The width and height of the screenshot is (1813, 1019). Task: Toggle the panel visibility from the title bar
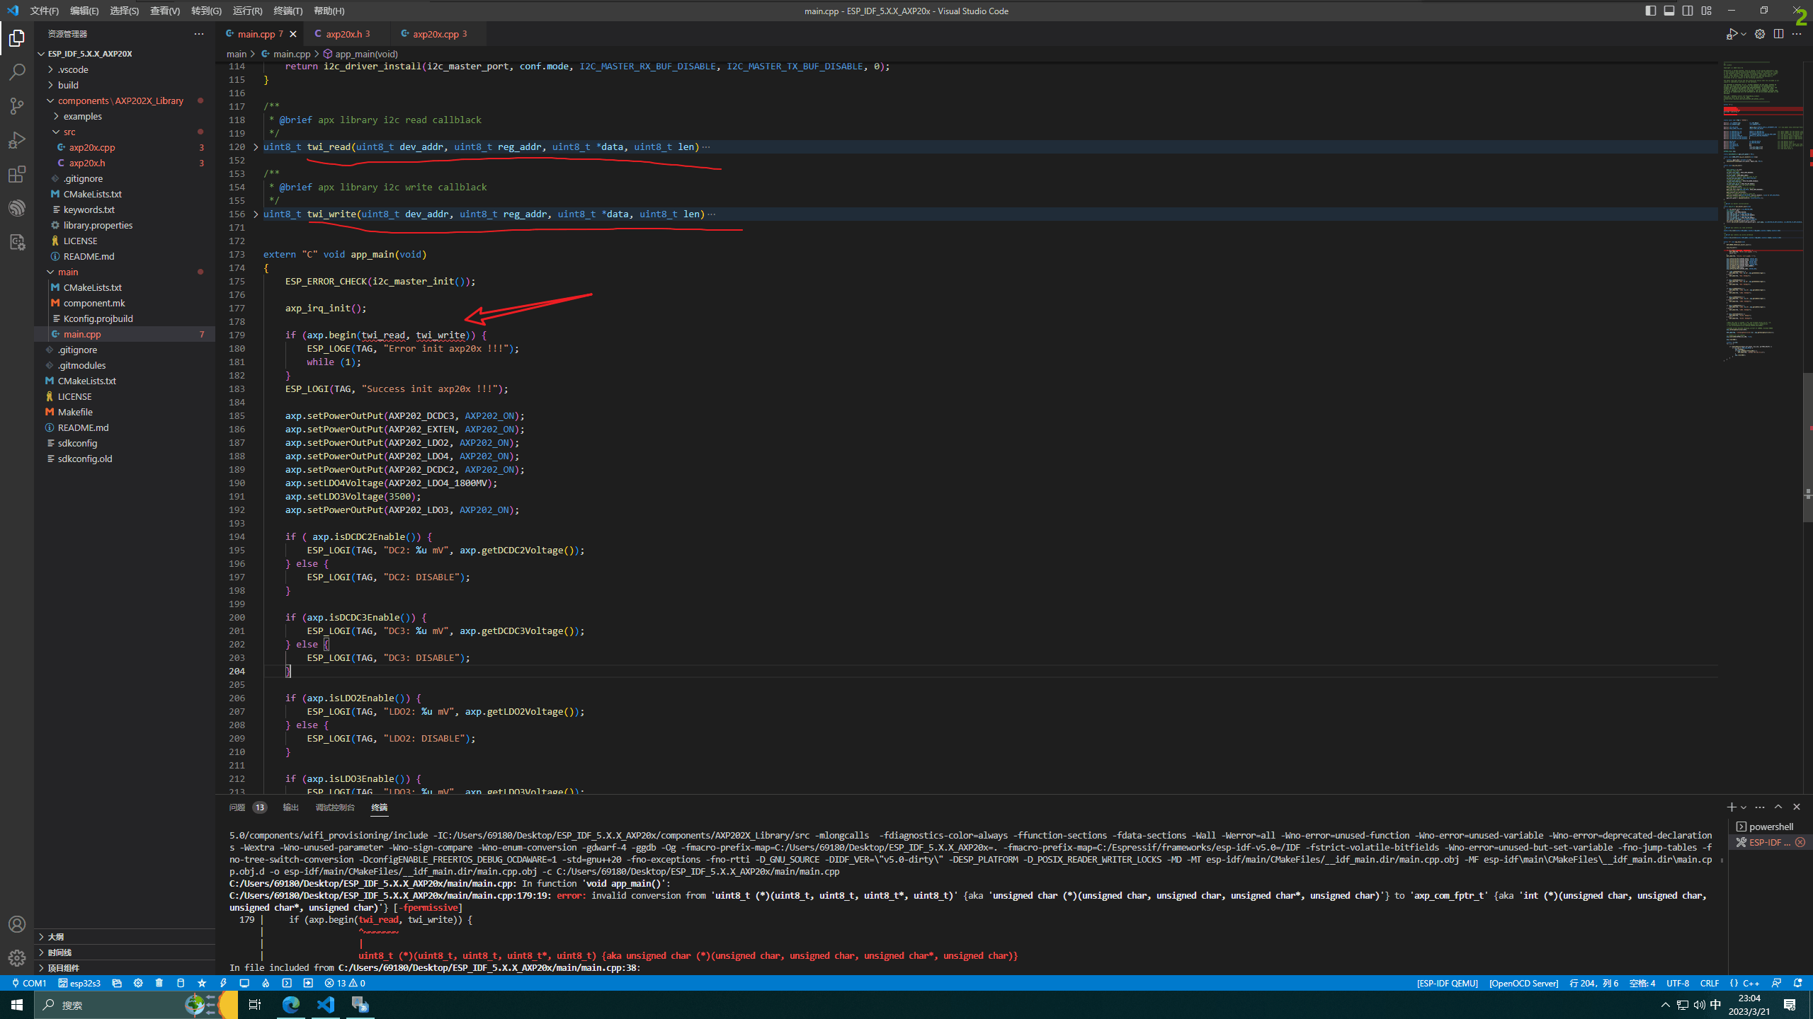pyautogui.click(x=1669, y=11)
